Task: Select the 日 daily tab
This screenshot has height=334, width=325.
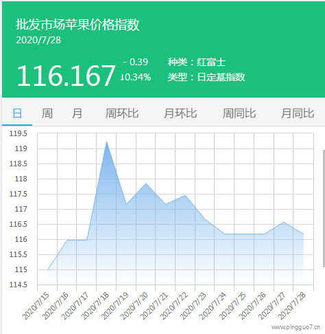Action: pyautogui.click(x=17, y=113)
